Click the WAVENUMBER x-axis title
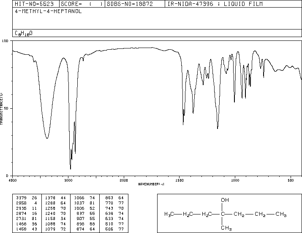This screenshot has width=302, height=233. pyautogui.click(x=151, y=184)
